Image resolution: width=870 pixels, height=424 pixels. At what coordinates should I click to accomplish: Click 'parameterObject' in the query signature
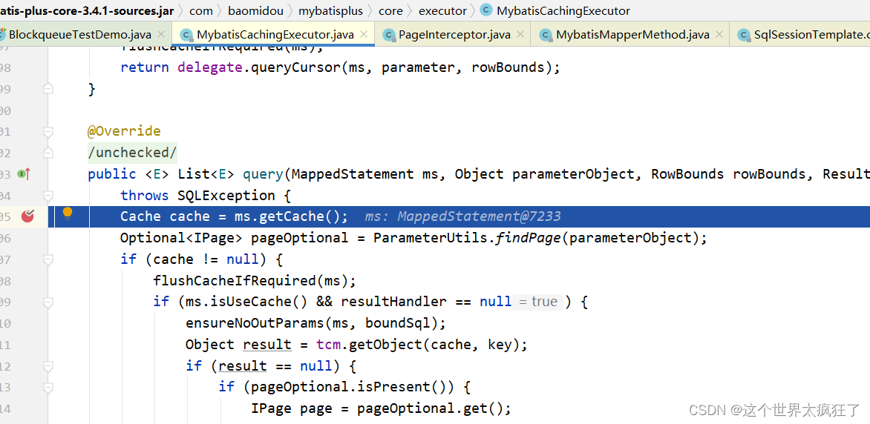[573, 174]
